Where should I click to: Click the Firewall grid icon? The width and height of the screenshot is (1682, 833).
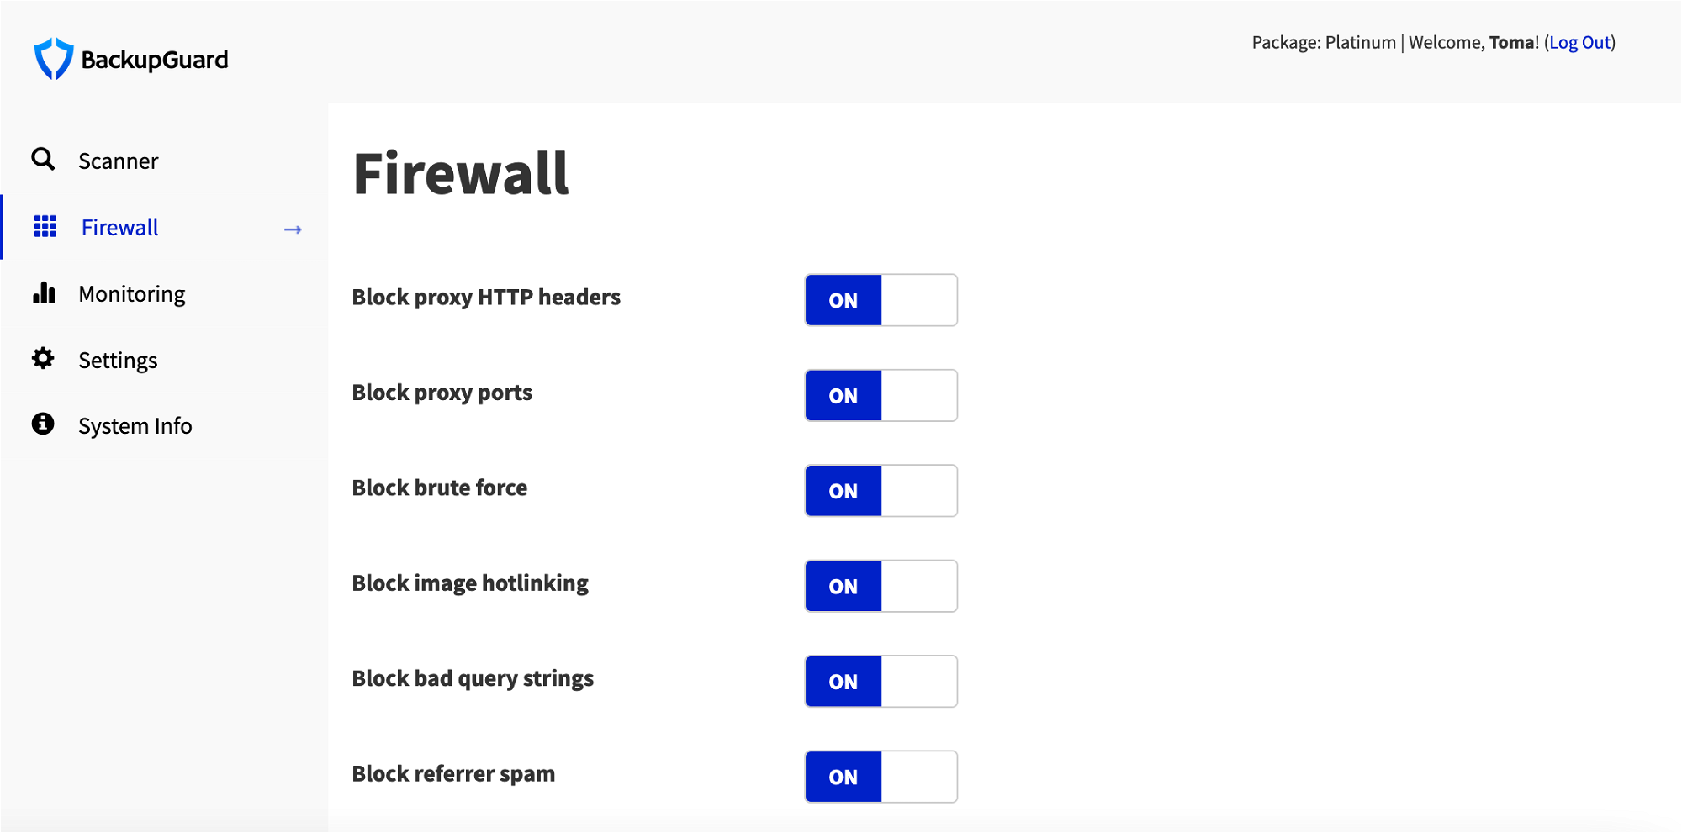pos(45,226)
